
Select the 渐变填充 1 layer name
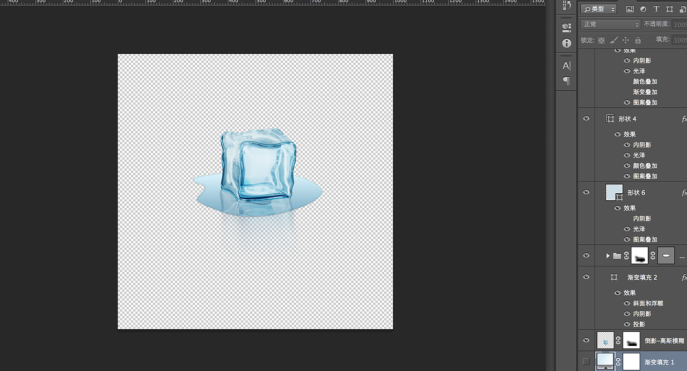660,362
